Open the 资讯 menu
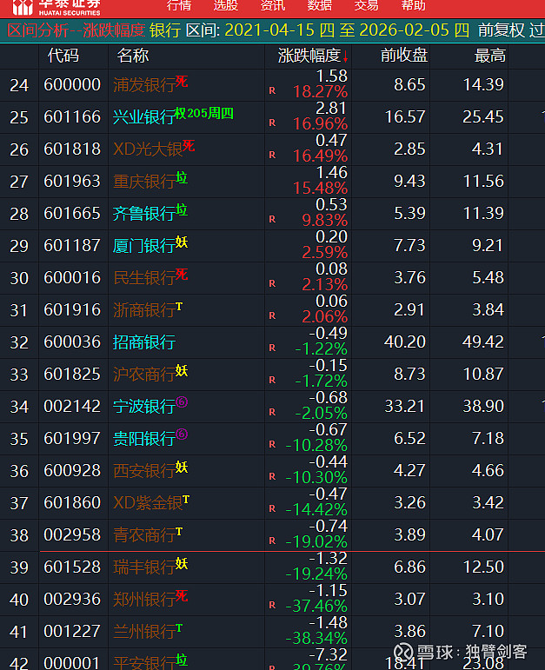Image resolution: width=545 pixels, height=670 pixels. [x=273, y=5]
